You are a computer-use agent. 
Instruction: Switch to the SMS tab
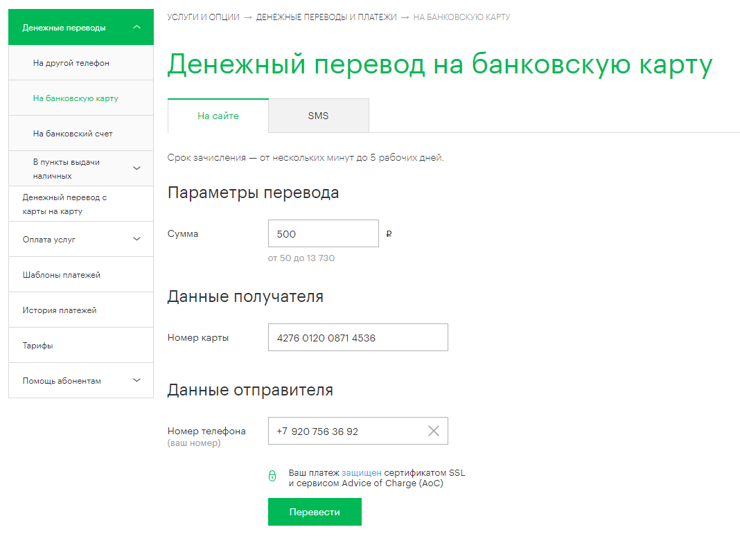pyautogui.click(x=319, y=116)
